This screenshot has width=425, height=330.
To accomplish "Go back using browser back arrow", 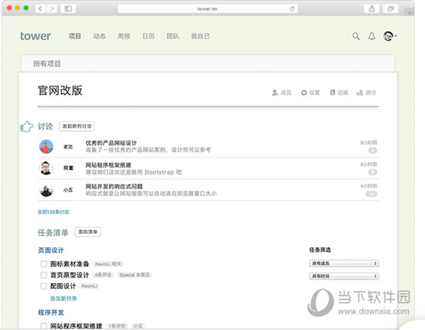I will tap(40, 9).
